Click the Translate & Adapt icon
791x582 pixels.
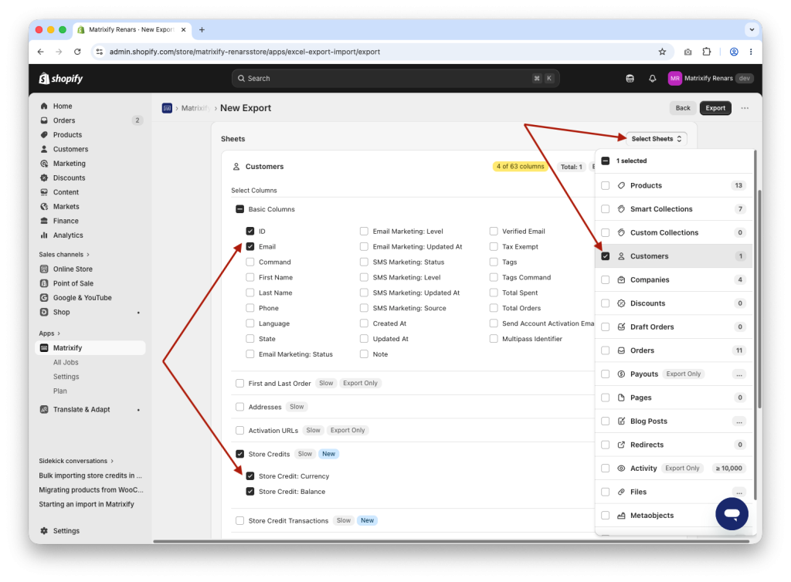tap(44, 410)
